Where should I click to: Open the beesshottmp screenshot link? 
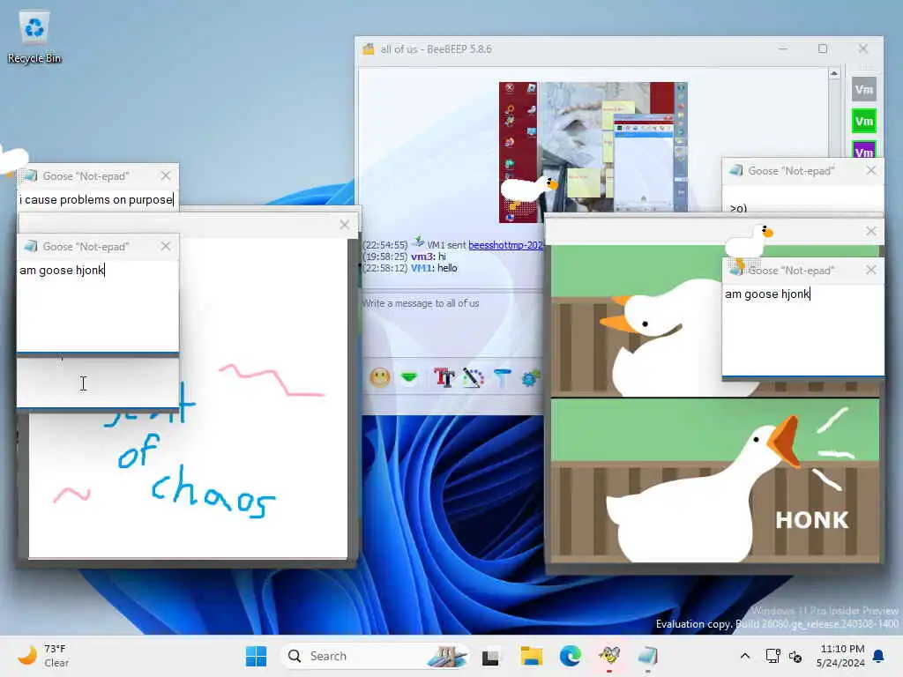click(505, 245)
